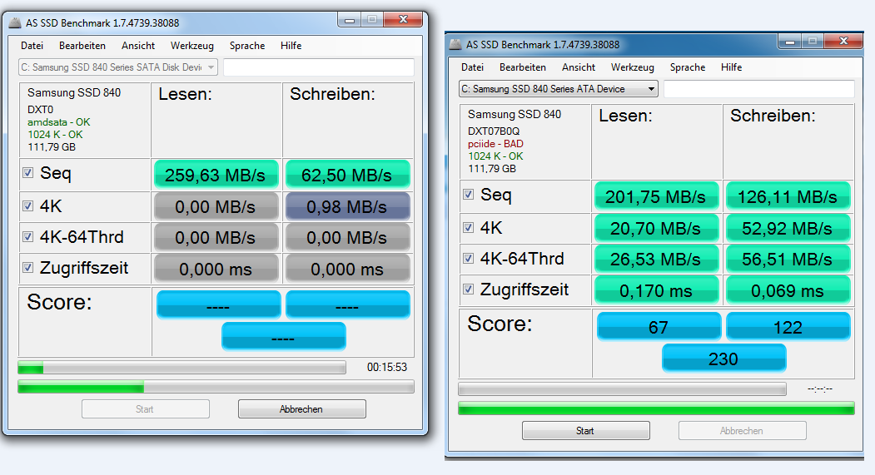Toggle Zugriffszeit checkbox in left window
This screenshot has height=475, width=875.
point(28,268)
